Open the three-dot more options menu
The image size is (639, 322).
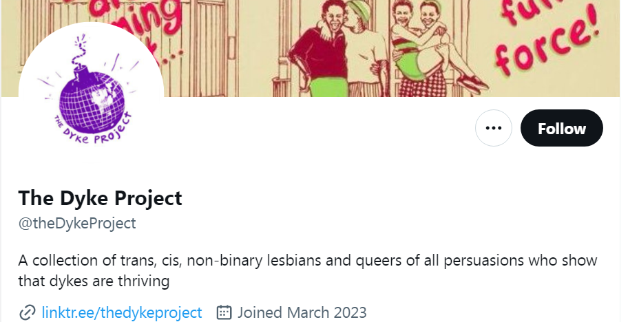coord(493,129)
